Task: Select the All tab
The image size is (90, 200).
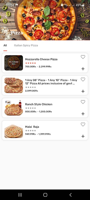Action: pyautogui.click(x=5, y=45)
